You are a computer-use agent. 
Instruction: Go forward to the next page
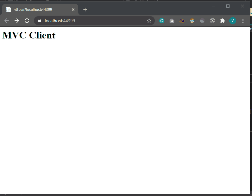pos(17,21)
